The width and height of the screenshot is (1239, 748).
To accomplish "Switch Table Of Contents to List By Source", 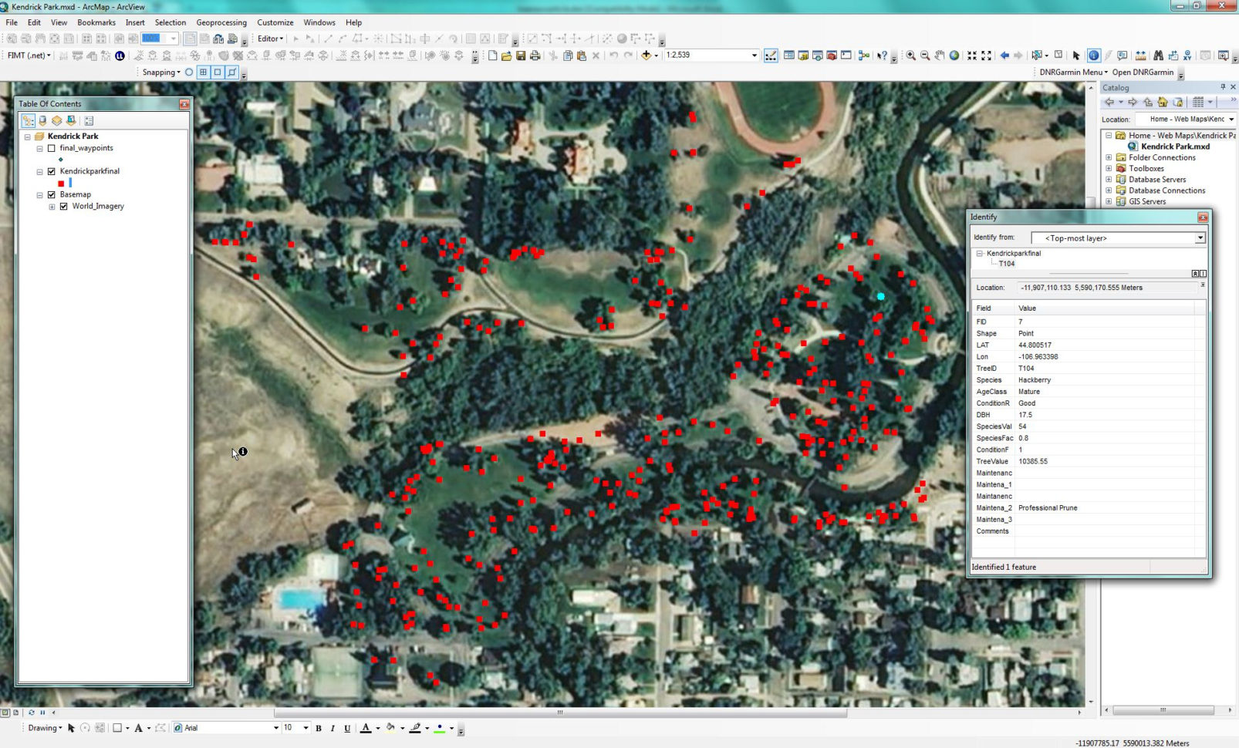I will pyautogui.click(x=42, y=120).
